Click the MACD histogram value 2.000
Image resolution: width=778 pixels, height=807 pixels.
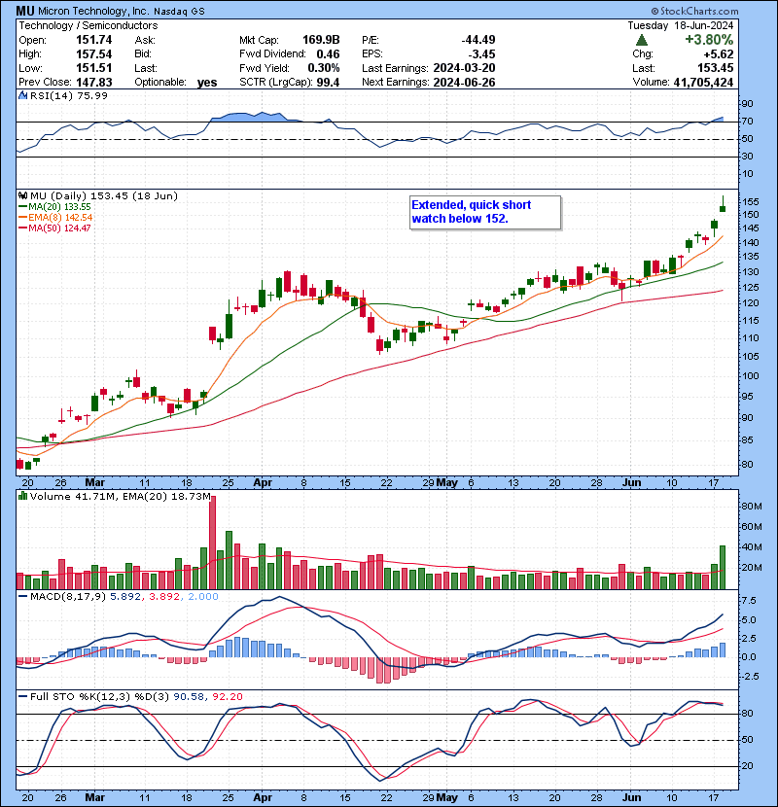(203, 597)
